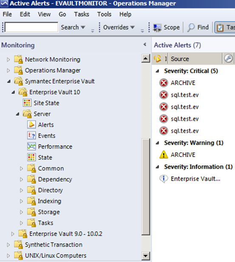This screenshot has height=262, width=235.
Task: Click the Directory folder icon
Action: coord(31,190)
